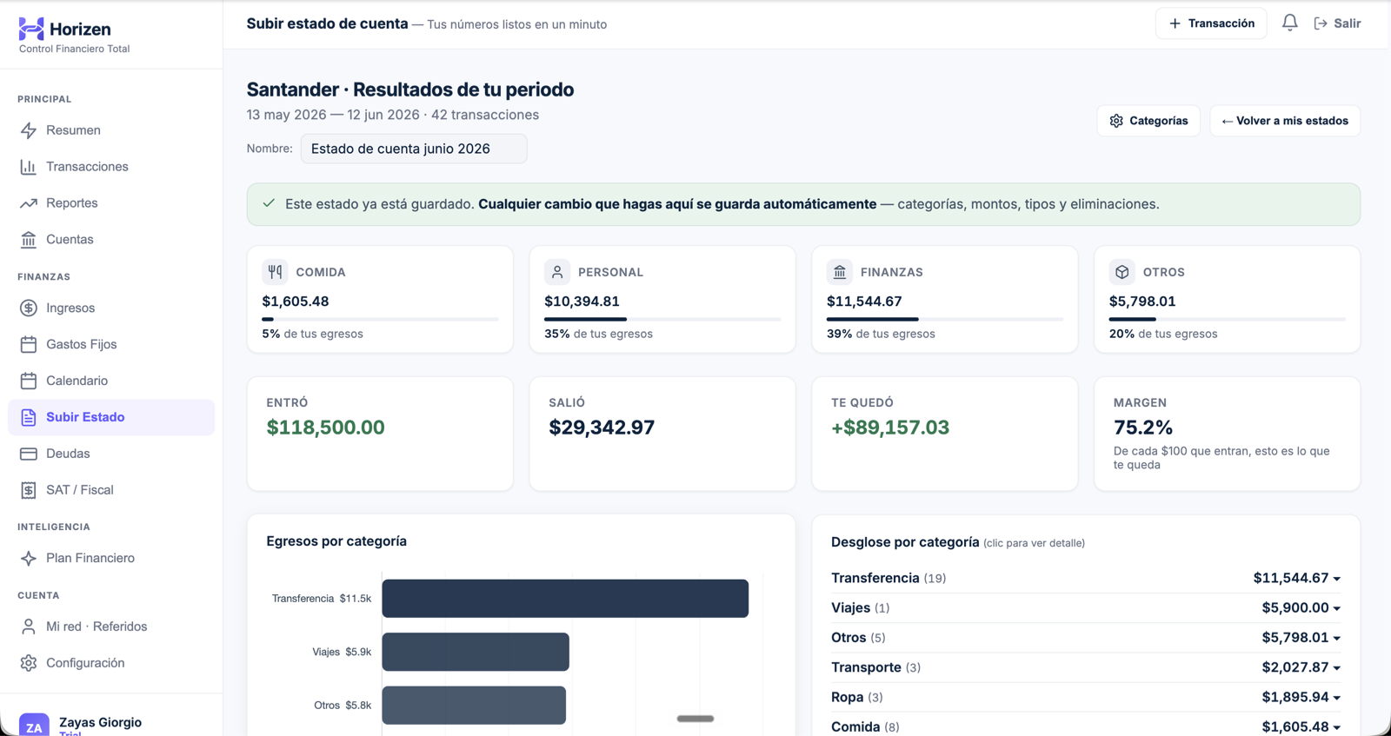Open Transacciones section
The height and width of the screenshot is (736, 1391).
111,167
